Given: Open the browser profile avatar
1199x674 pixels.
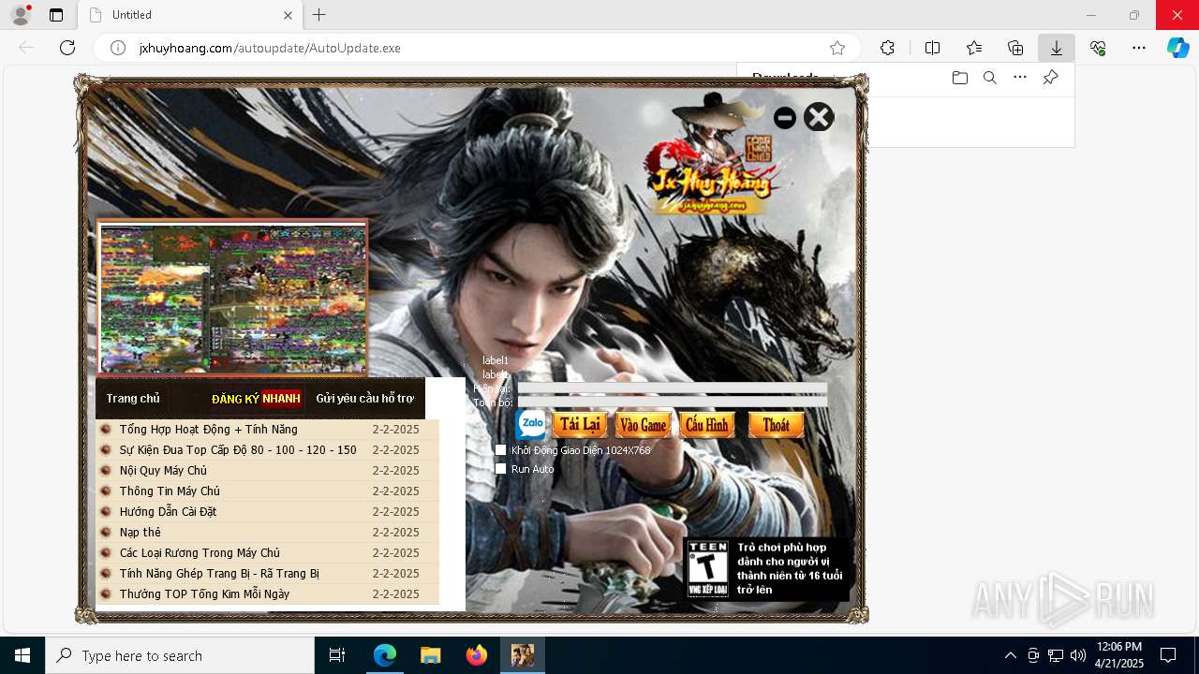Looking at the screenshot, I should [x=21, y=15].
